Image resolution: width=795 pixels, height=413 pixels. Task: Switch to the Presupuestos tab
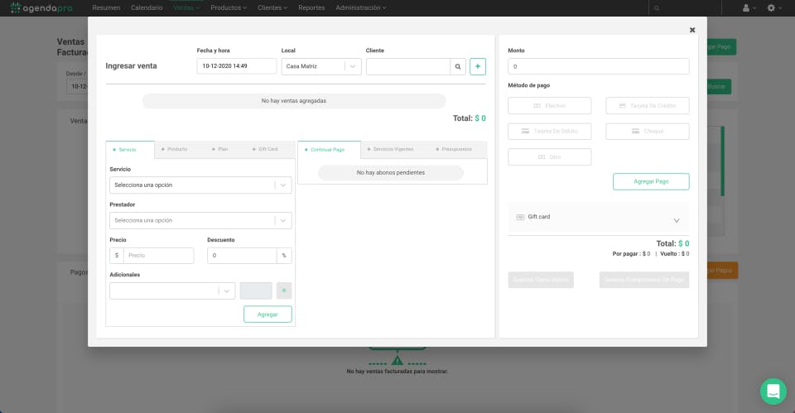pyautogui.click(x=454, y=149)
